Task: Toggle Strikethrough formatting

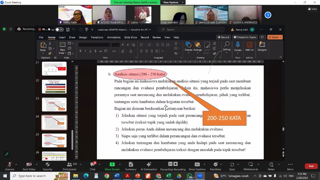Action: [x=100, y=51]
